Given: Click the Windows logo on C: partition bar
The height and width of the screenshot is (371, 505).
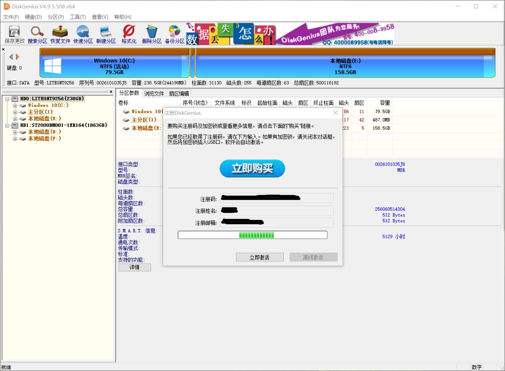Looking at the screenshot, I should (53, 66).
